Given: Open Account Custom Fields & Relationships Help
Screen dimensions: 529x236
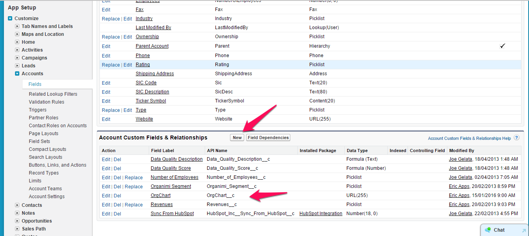Looking at the screenshot, I should point(469,138).
